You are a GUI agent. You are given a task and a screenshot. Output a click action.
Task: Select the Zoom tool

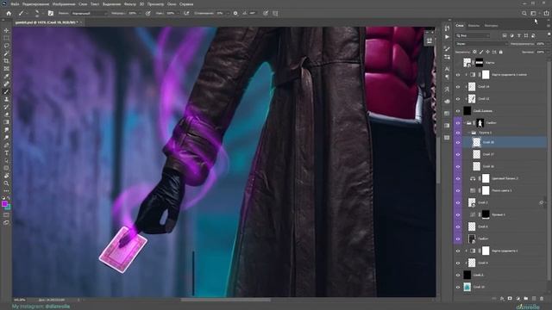(x=6, y=183)
